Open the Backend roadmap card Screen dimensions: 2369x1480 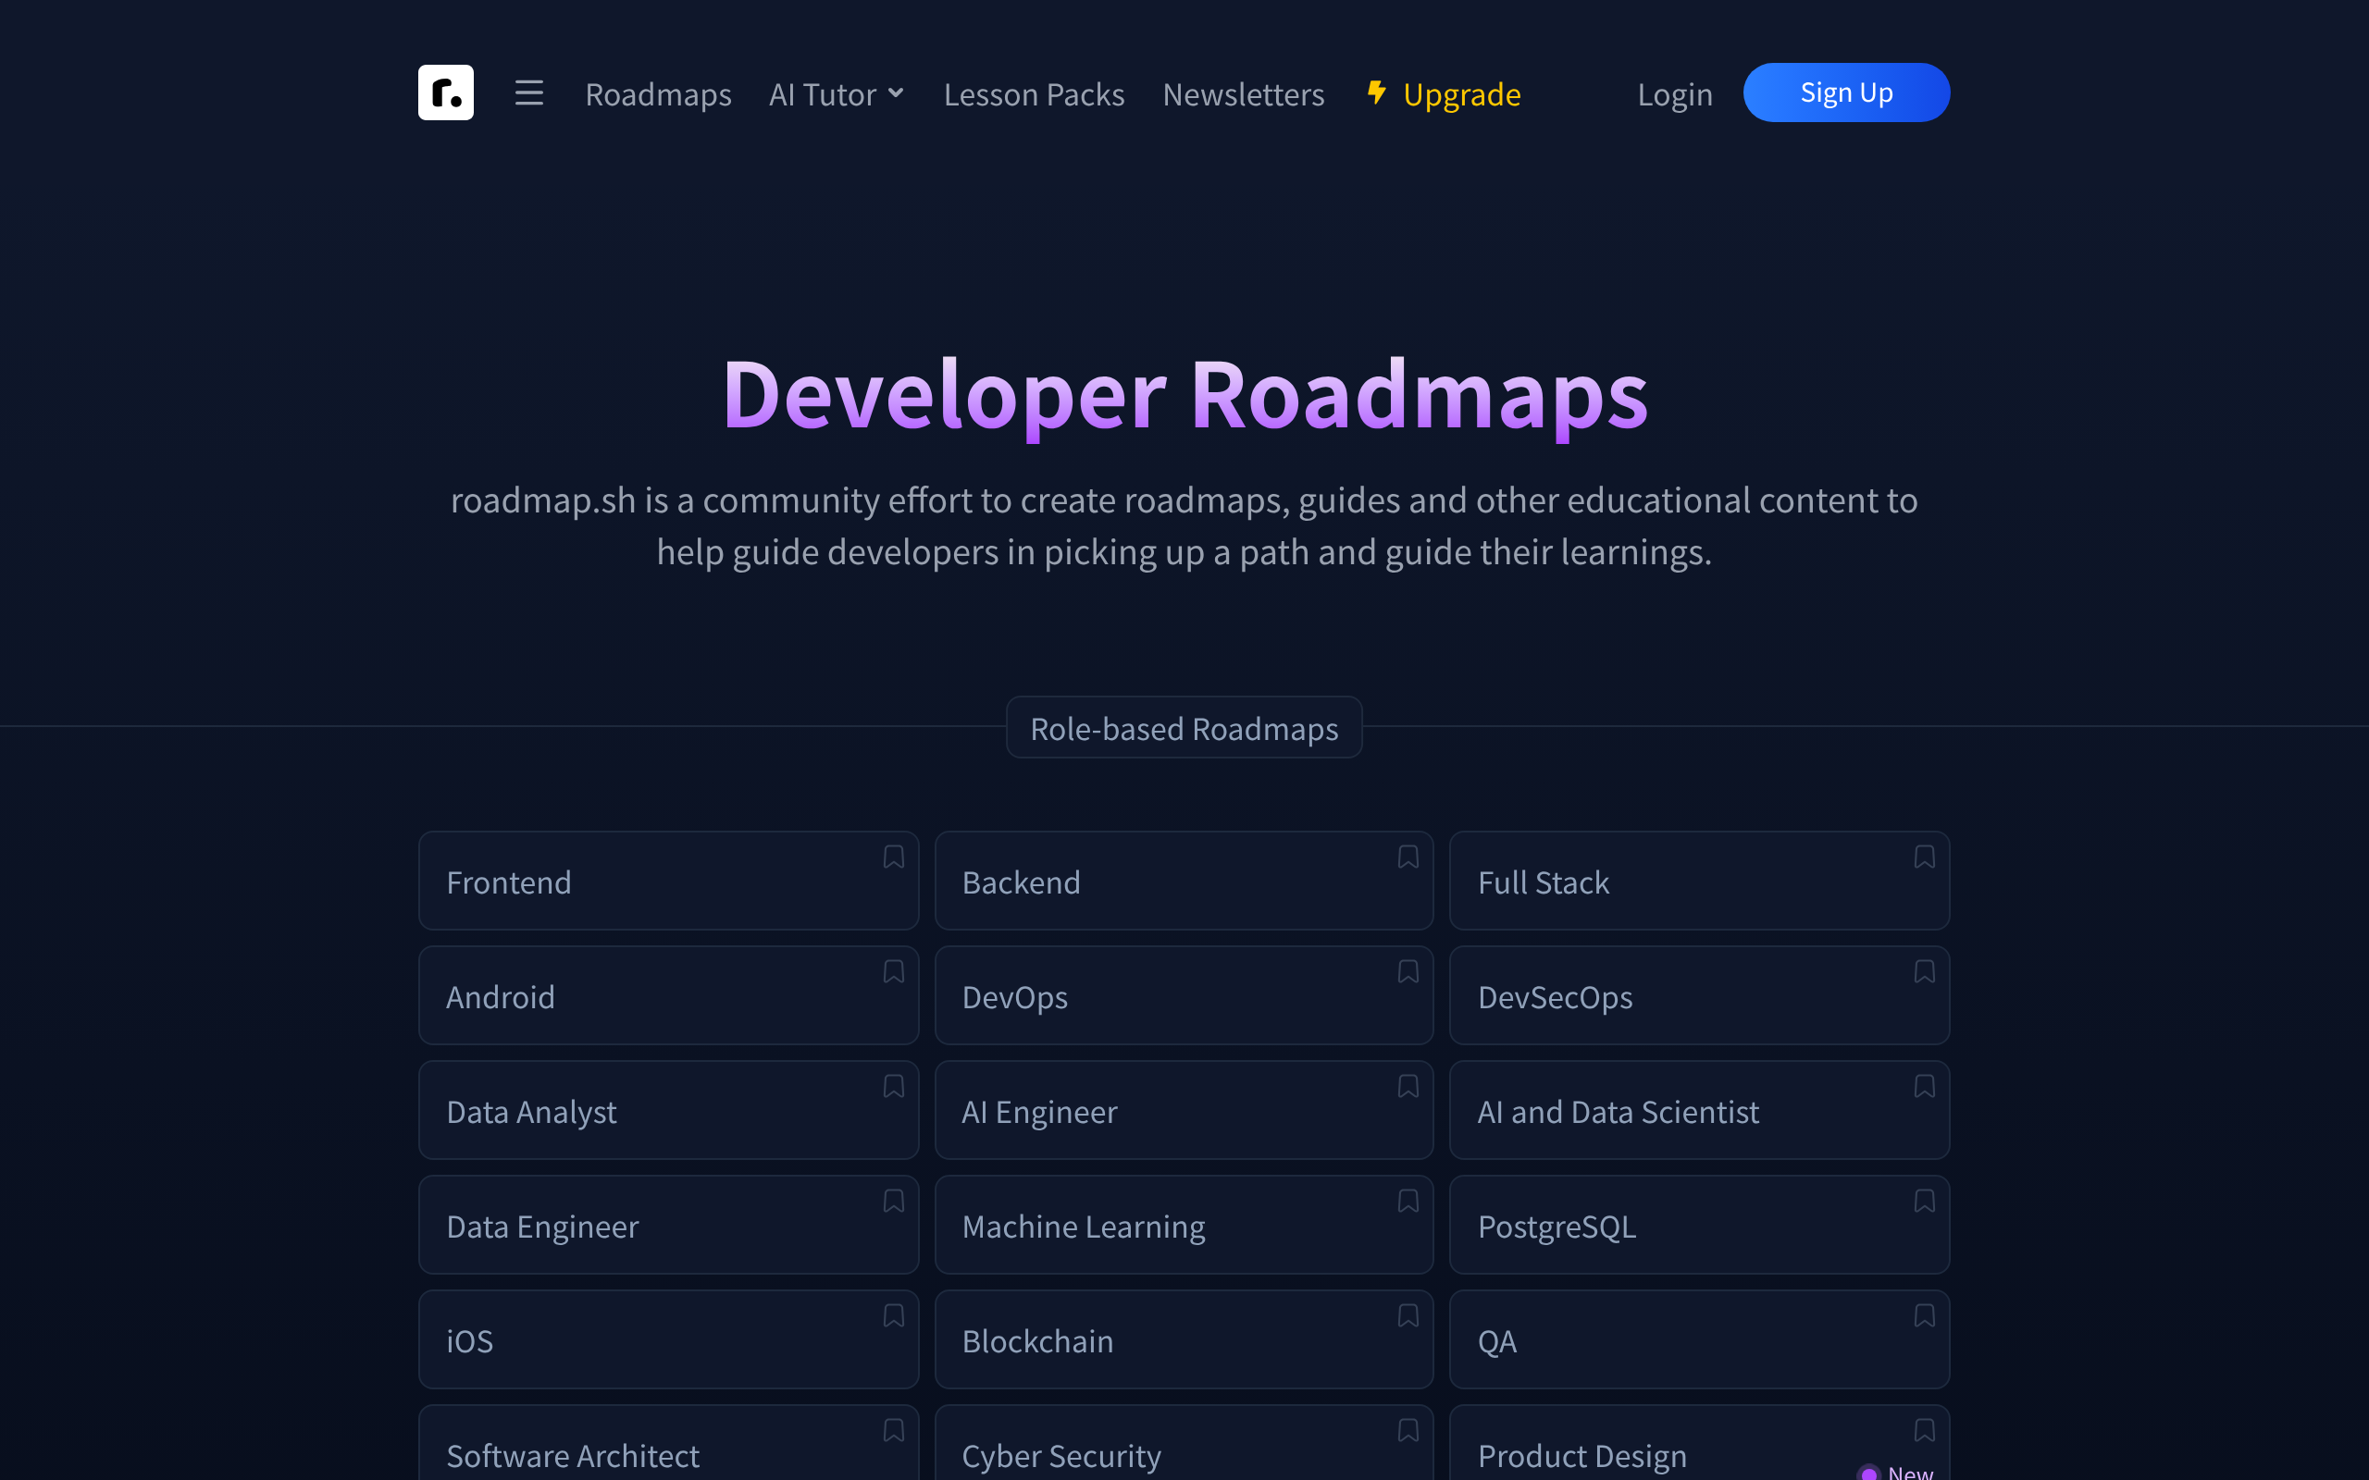click(x=1184, y=881)
